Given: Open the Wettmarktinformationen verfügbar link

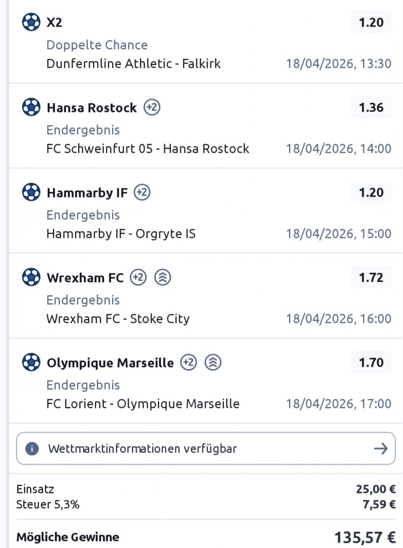Looking at the screenshot, I should [142, 448].
